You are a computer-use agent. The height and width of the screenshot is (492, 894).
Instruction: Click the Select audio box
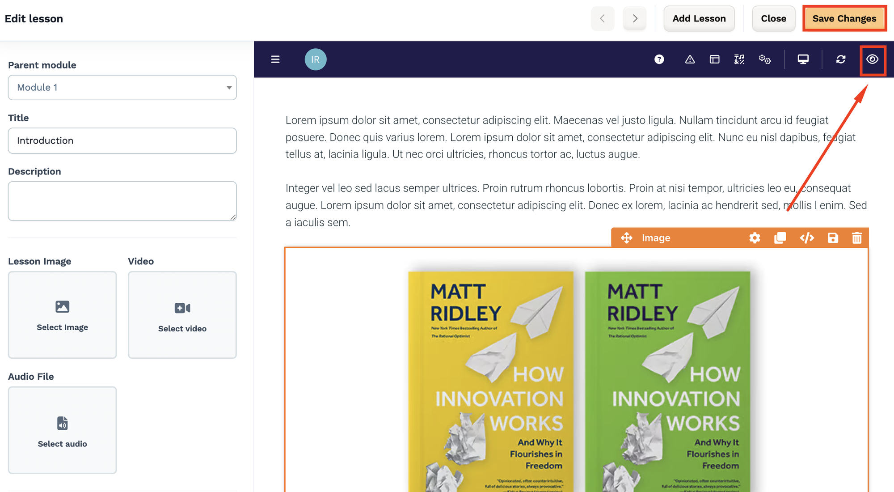(x=62, y=430)
